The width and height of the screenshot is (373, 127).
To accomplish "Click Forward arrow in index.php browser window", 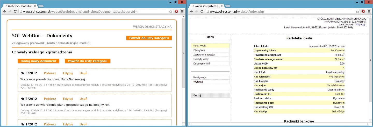I will (197, 11).
